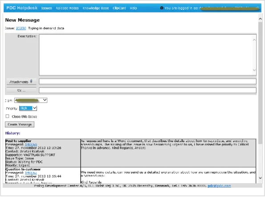Viewport: 265px width, 197px height.
Task: Check the 'Close this Issue' checkbox
Action: tap(7, 116)
